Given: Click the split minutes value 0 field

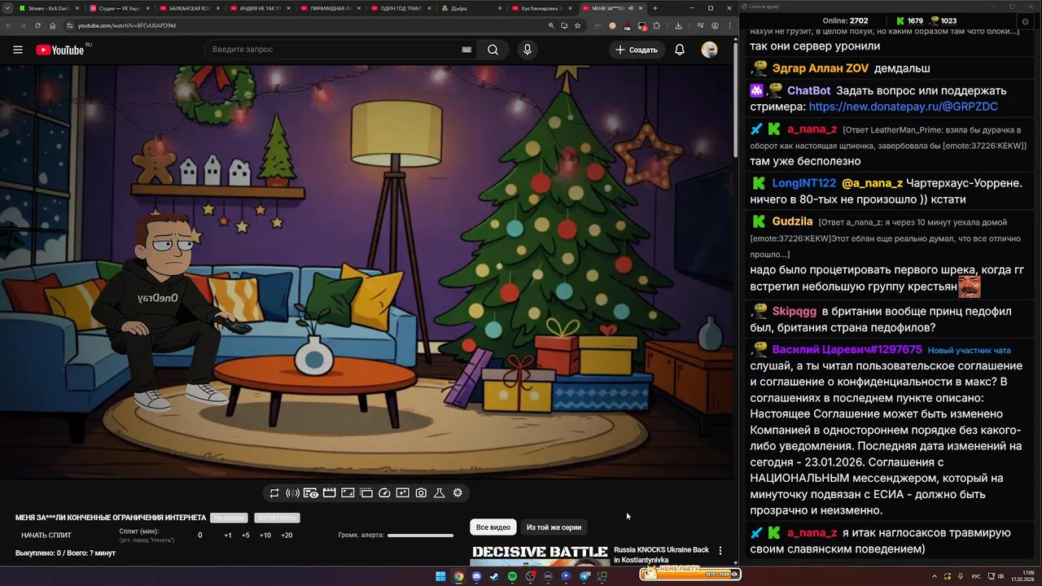Looking at the screenshot, I should [200, 536].
